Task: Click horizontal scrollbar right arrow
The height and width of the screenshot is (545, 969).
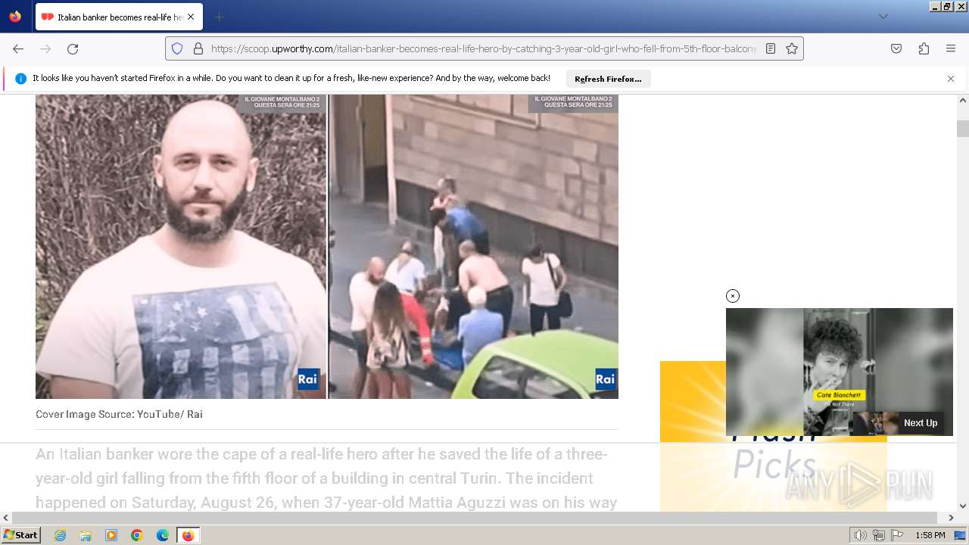Action: point(951,518)
